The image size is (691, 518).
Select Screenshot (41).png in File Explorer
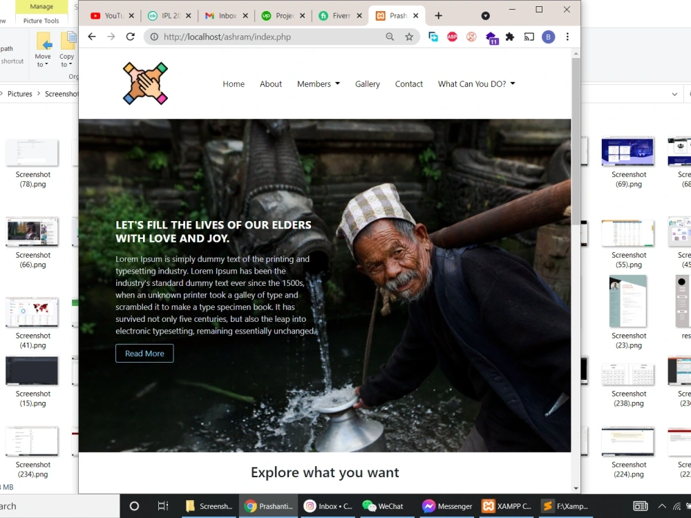(32, 323)
